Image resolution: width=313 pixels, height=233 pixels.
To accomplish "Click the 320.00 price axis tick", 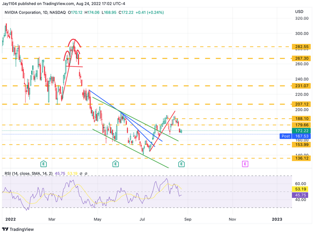I will [x=302, y=18].
